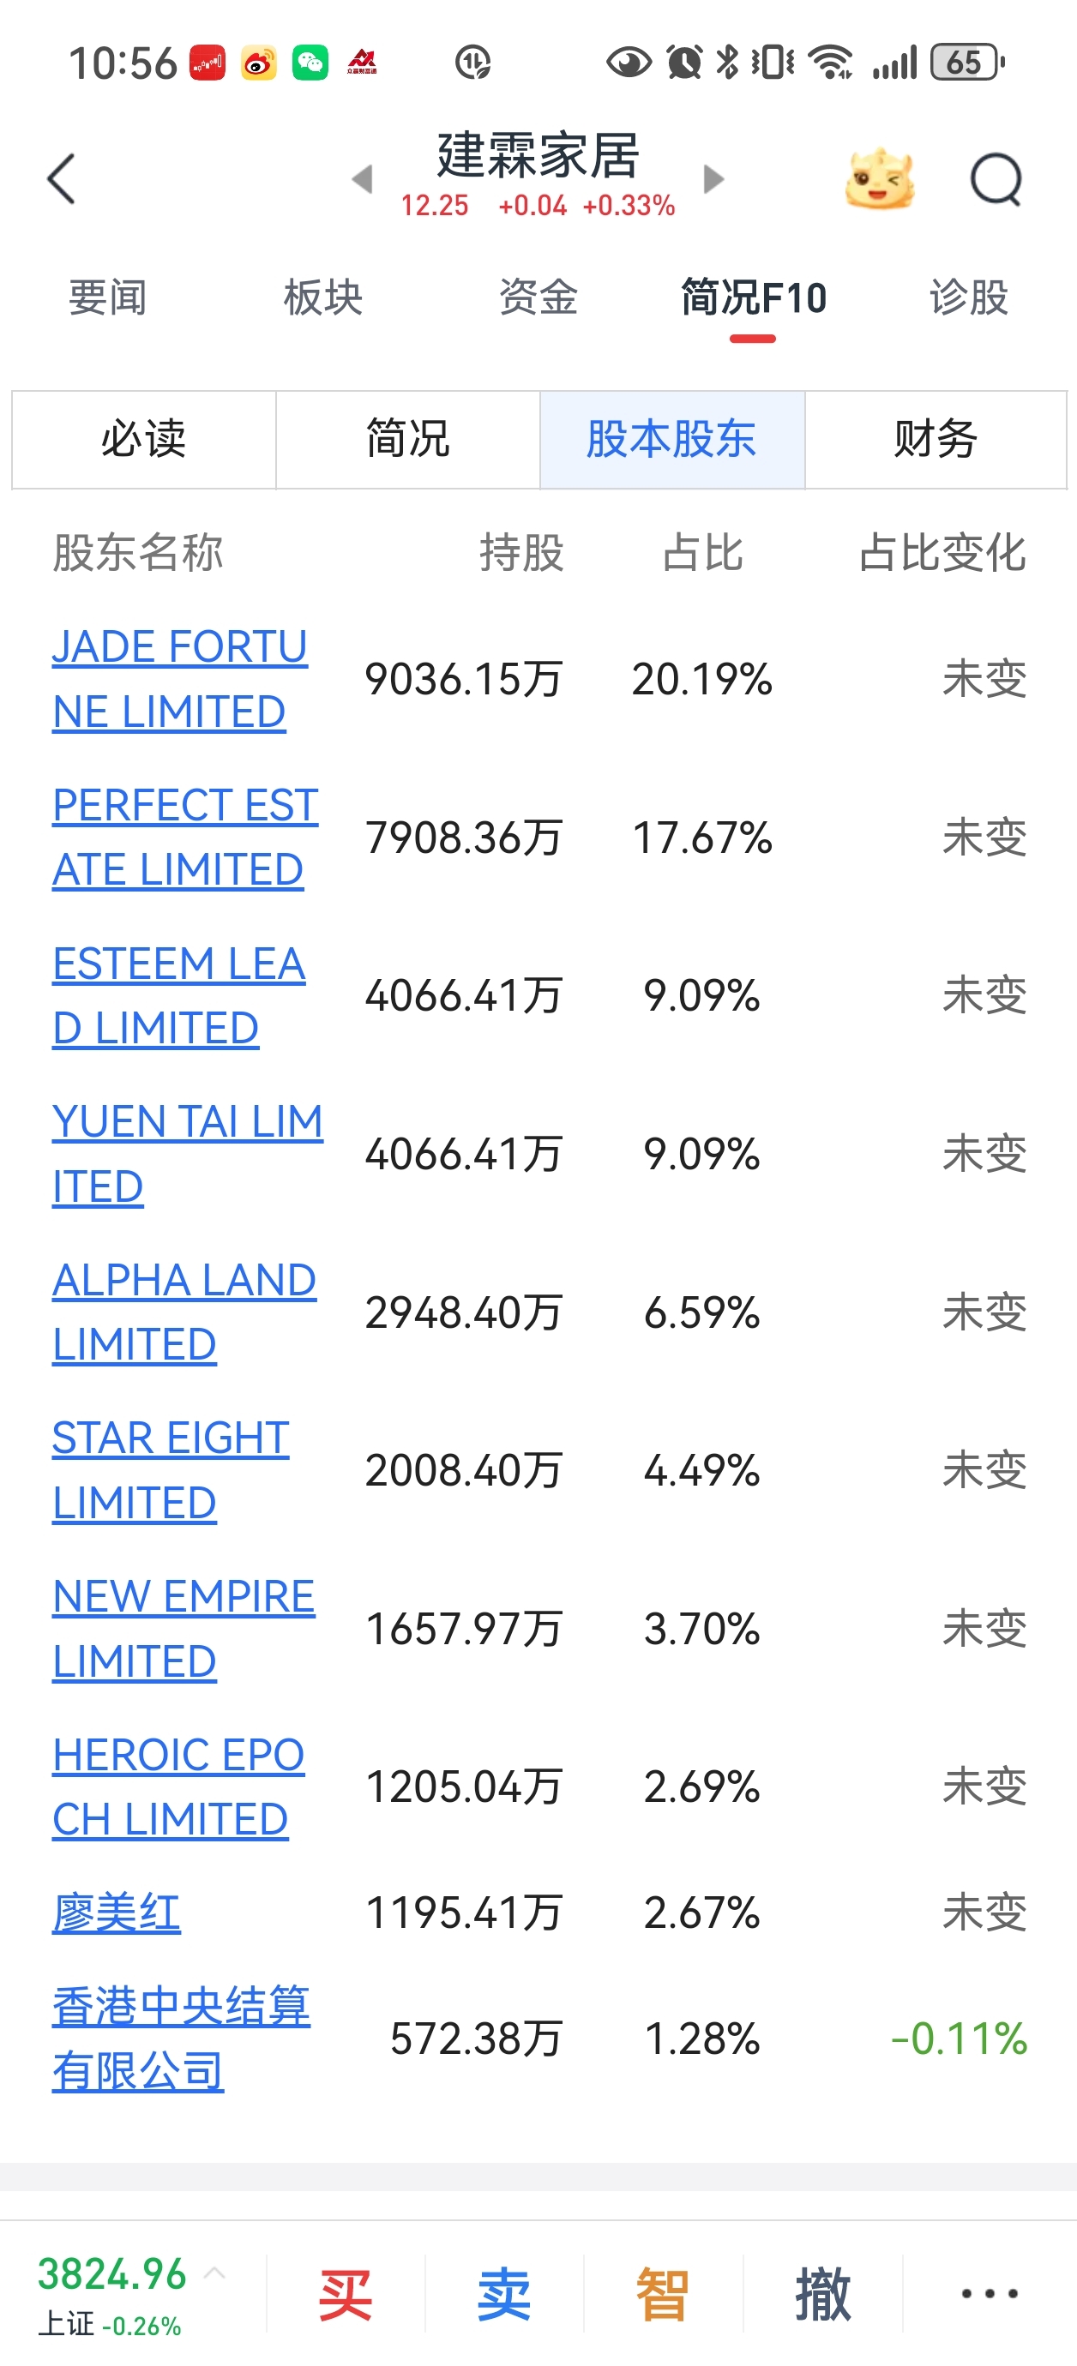Expand the 上证 index chevron
The width and height of the screenshot is (1077, 2366).
tap(215, 2273)
